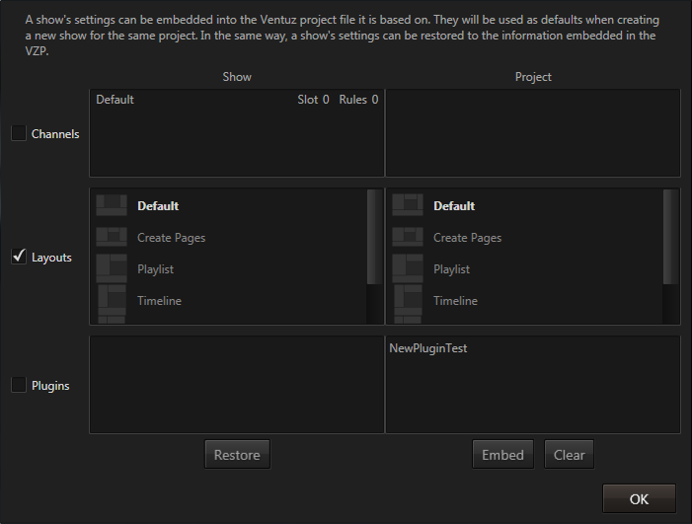Click the Default layout icon in Show list

(x=111, y=205)
